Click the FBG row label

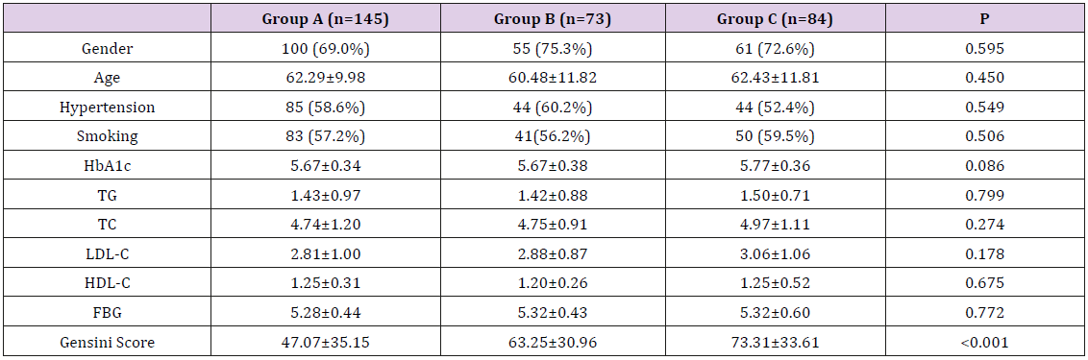tap(107, 314)
